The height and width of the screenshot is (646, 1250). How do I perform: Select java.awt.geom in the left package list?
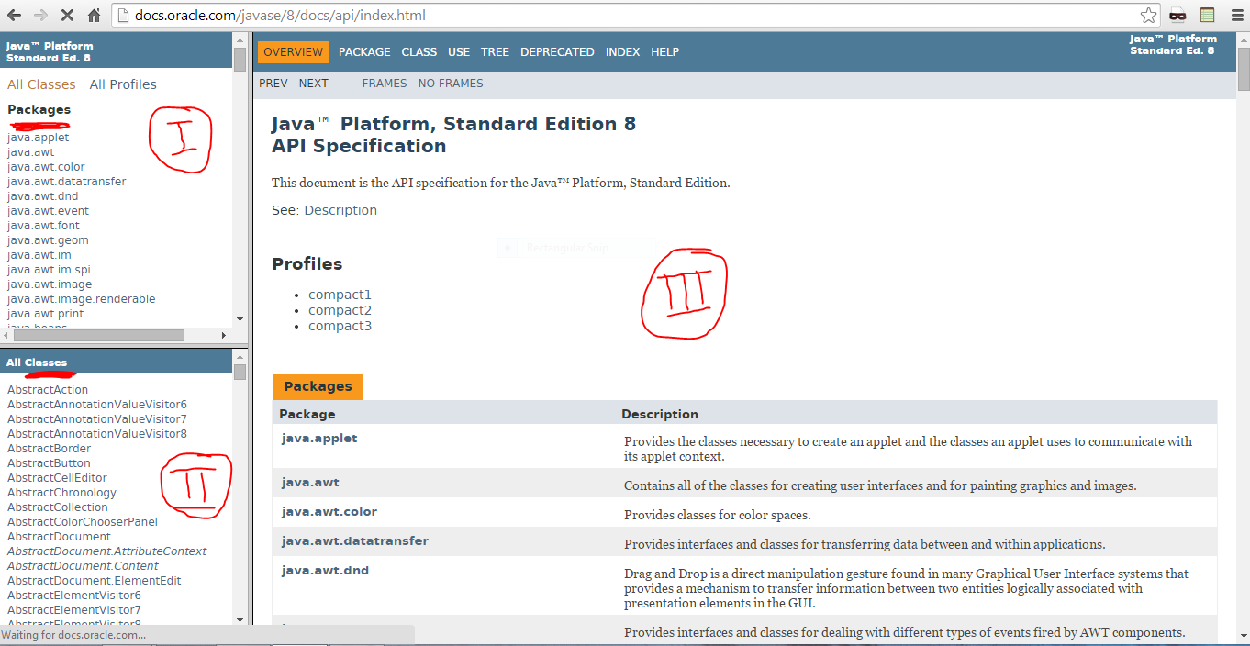[48, 240]
